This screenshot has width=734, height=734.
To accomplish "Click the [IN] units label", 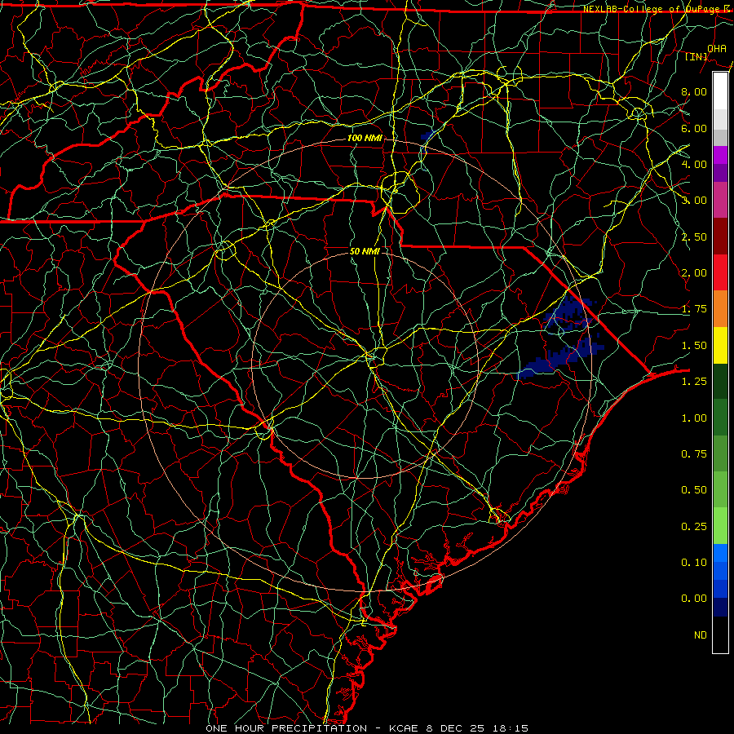I will tap(696, 57).
